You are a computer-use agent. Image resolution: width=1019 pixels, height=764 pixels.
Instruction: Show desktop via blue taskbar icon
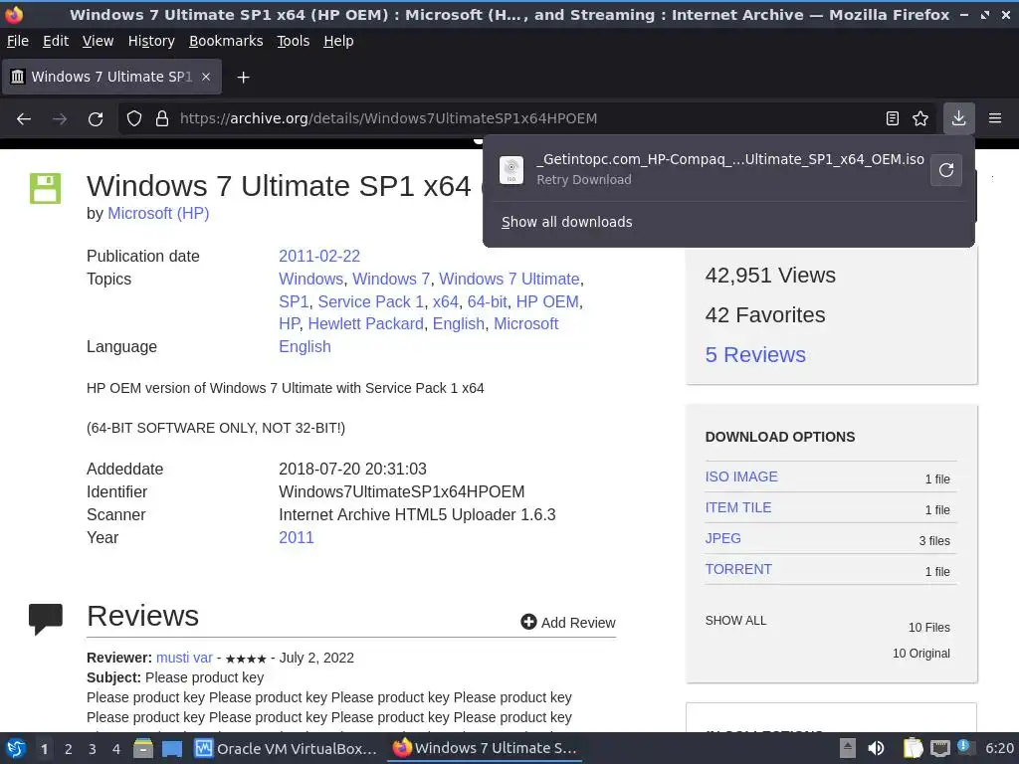(x=172, y=749)
